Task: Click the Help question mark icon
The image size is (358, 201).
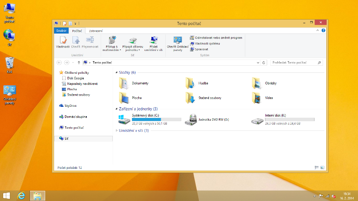Action: coord(323,30)
